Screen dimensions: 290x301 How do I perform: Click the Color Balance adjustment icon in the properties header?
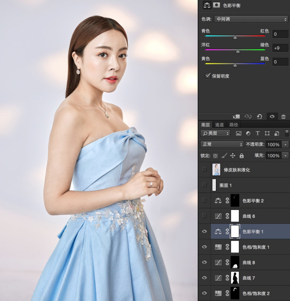coord(207,5)
